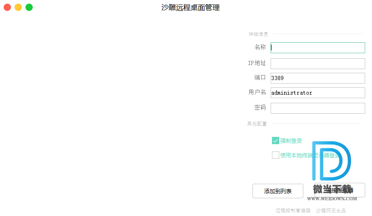Click the IP地址 field label
The width and height of the screenshot is (372, 216).
pyautogui.click(x=257, y=63)
